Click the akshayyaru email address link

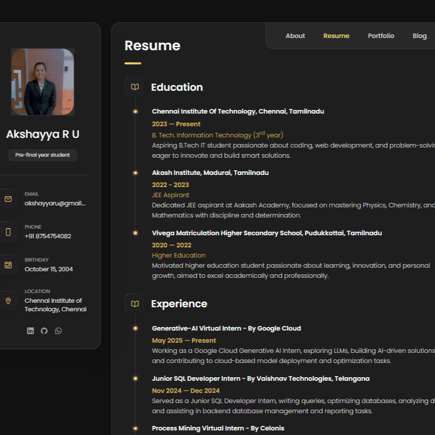pos(55,203)
